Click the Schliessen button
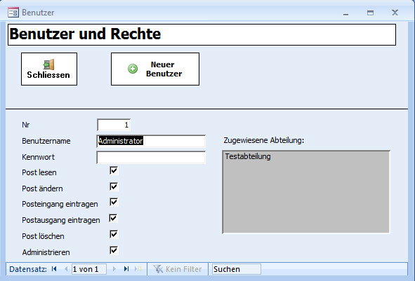Viewport: 415px width, 281px height. pos(49,69)
